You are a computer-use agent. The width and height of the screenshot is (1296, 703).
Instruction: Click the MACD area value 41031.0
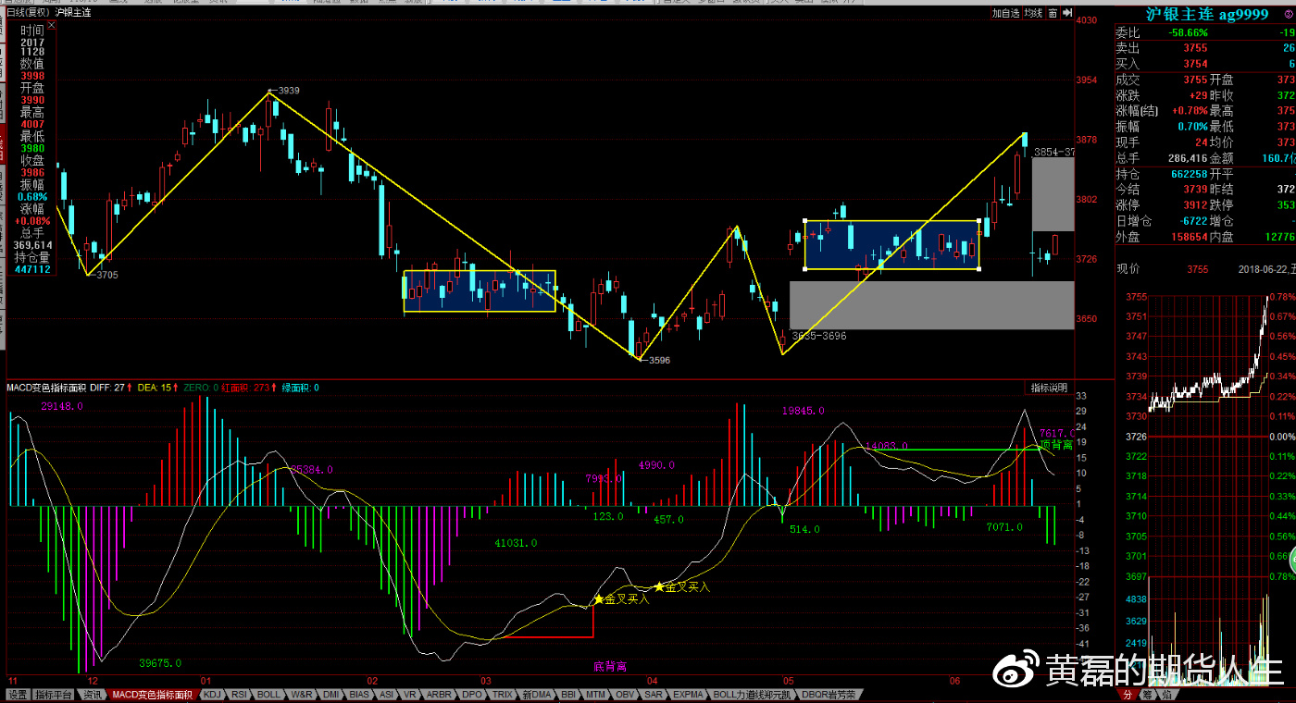coord(517,543)
